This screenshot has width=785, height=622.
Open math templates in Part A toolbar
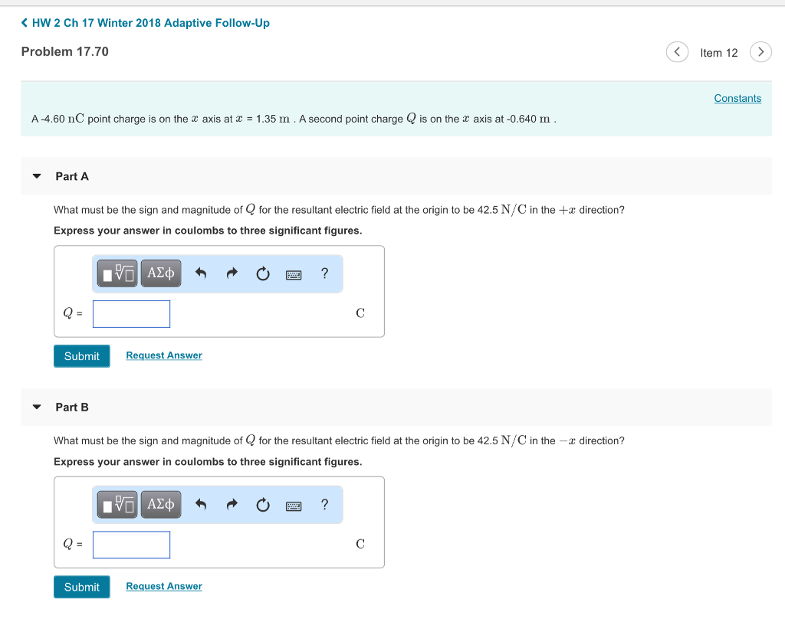click(118, 273)
